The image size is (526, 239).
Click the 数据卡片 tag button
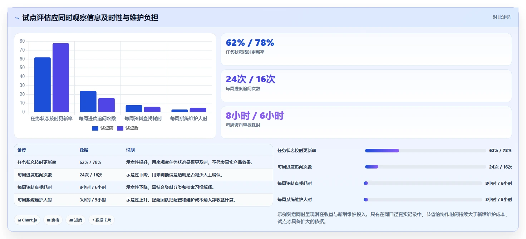tap(102, 220)
